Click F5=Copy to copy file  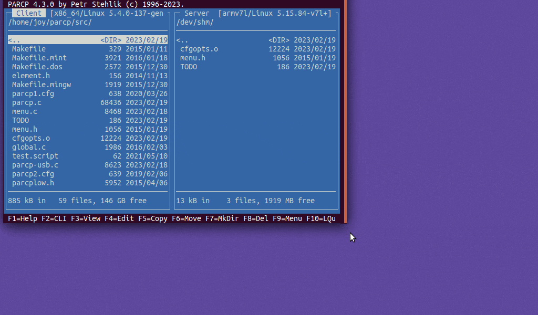point(153,218)
